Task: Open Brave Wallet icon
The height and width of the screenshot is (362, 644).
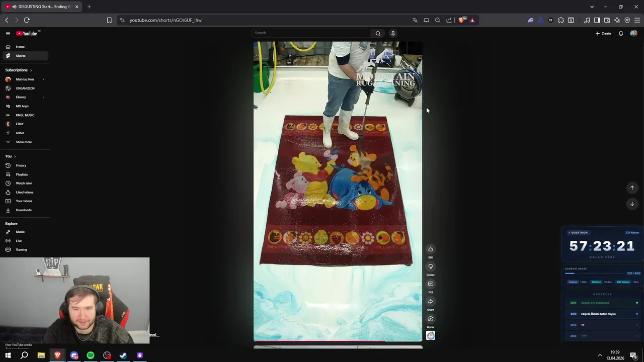Action: point(607,20)
